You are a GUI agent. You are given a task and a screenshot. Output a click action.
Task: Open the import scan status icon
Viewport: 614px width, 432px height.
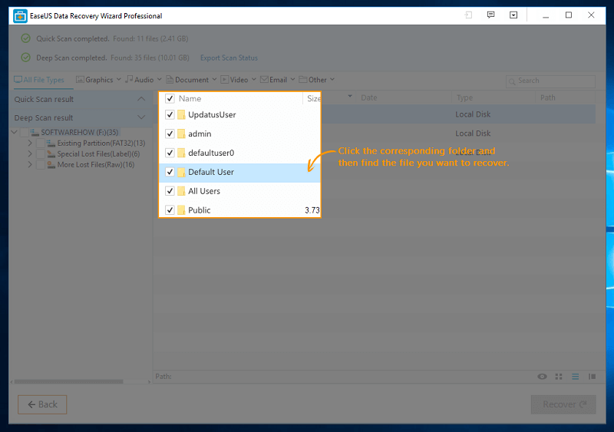(x=468, y=15)
